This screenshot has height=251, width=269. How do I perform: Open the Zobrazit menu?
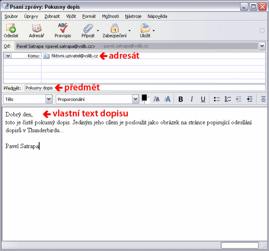[52, 16]
